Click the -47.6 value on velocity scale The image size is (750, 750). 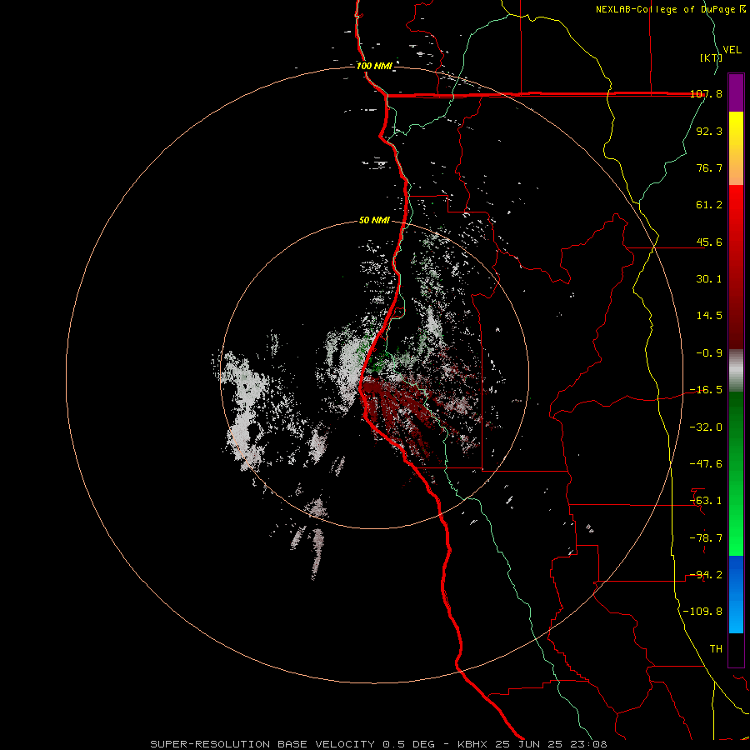click(x=706, y=464)
